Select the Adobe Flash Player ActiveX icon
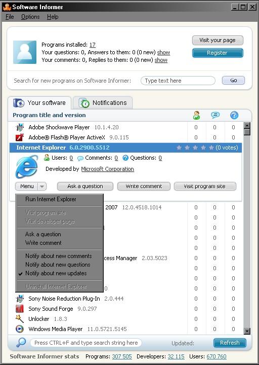 tap(20, 137)
